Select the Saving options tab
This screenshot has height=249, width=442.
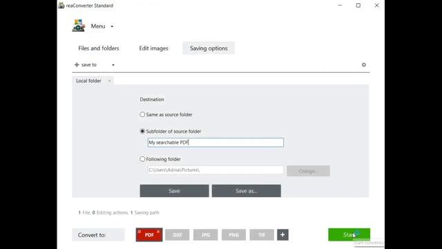tap(209, 48)
